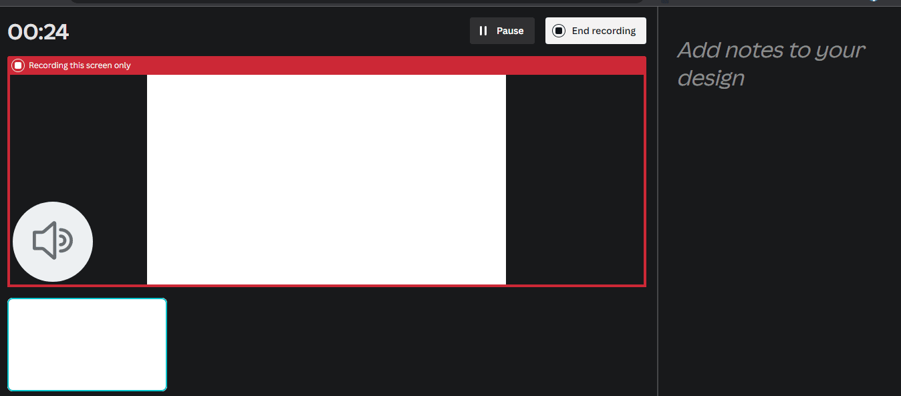
Task: Click the End recording text label
Action: (x=604, y=31)
